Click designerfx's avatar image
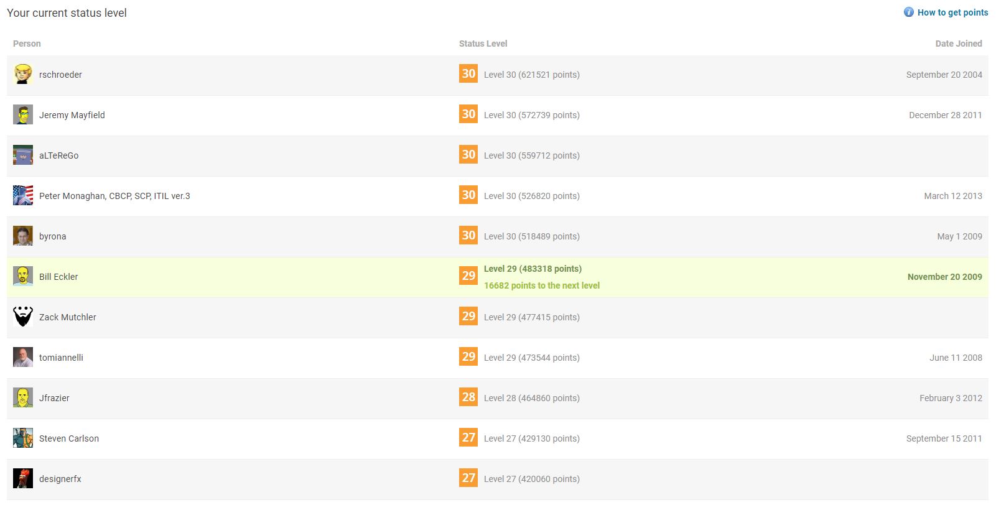 tap(23, 478)
